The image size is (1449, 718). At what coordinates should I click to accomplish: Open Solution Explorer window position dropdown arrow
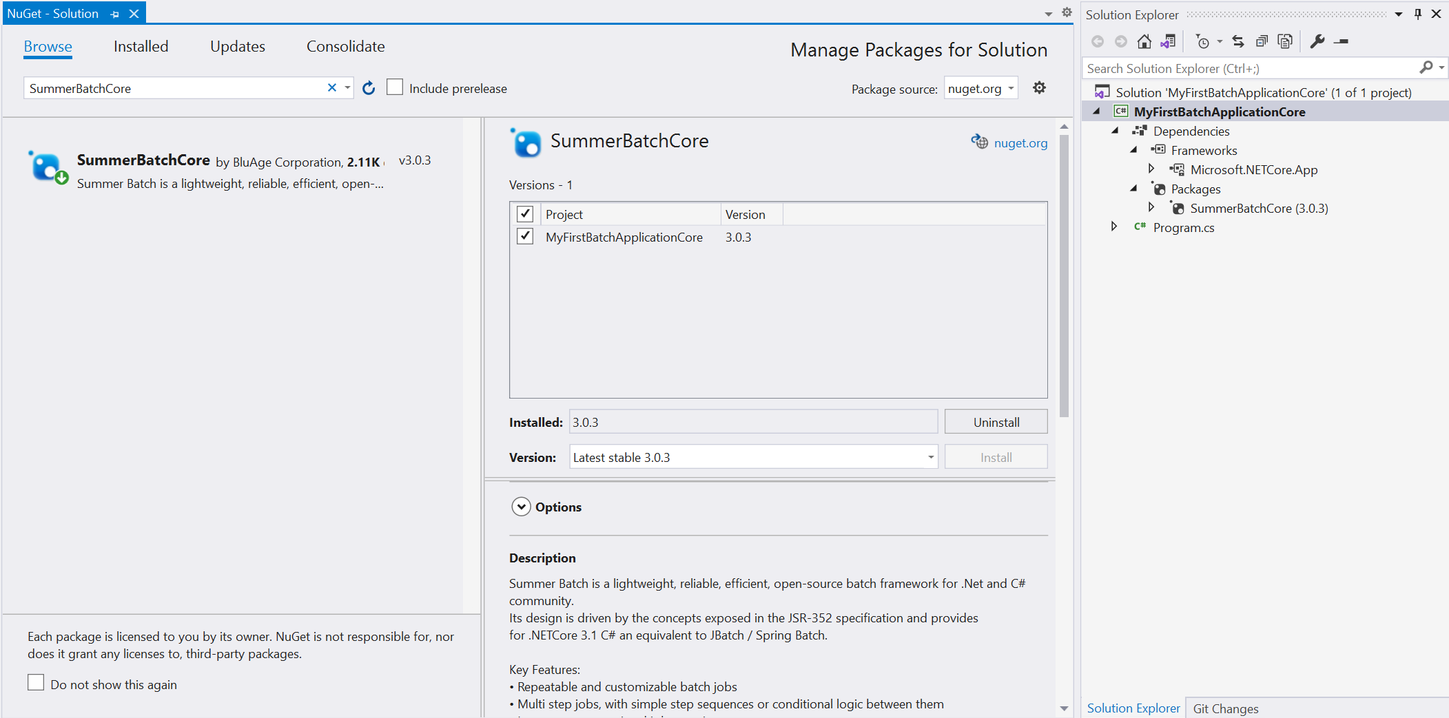click(x=1399, y=14)
